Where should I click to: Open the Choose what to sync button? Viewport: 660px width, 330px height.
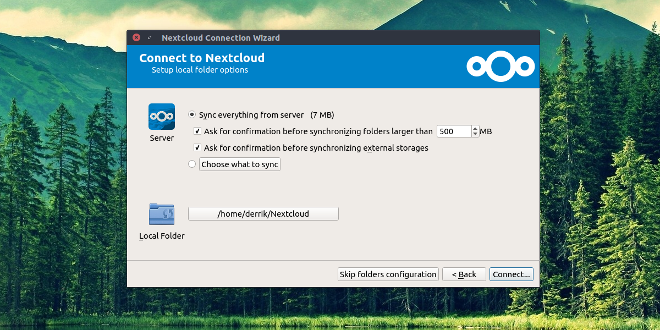(x=240, y=164)
